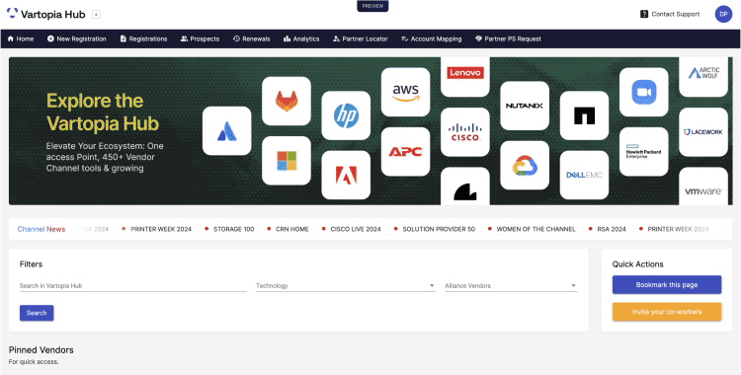Screen dimensions: 741x375
Task: Open the Account Mapping menu item
Action: click(431, 38)
